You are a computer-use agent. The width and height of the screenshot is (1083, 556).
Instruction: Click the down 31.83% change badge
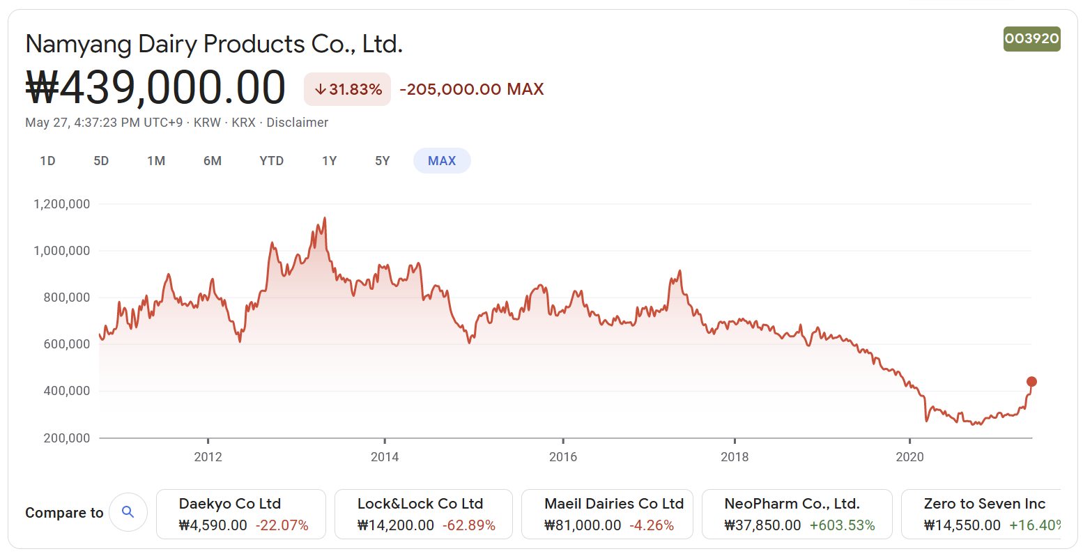click(347, 89)
